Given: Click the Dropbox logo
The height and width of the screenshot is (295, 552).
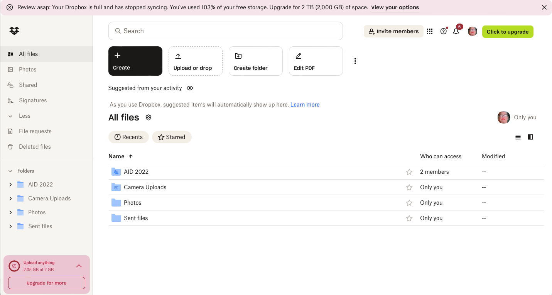Looking at the screenshot, I should (x=14, y=31).
